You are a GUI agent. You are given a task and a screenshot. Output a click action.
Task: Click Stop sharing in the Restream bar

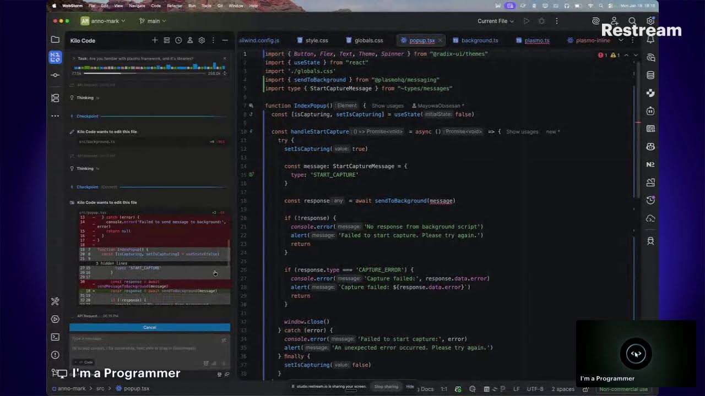pos(386,387)
